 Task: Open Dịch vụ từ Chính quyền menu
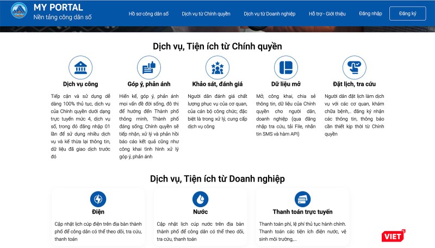(206, 14)
